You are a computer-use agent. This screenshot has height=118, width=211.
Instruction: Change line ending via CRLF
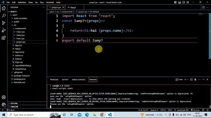point(170,110)
